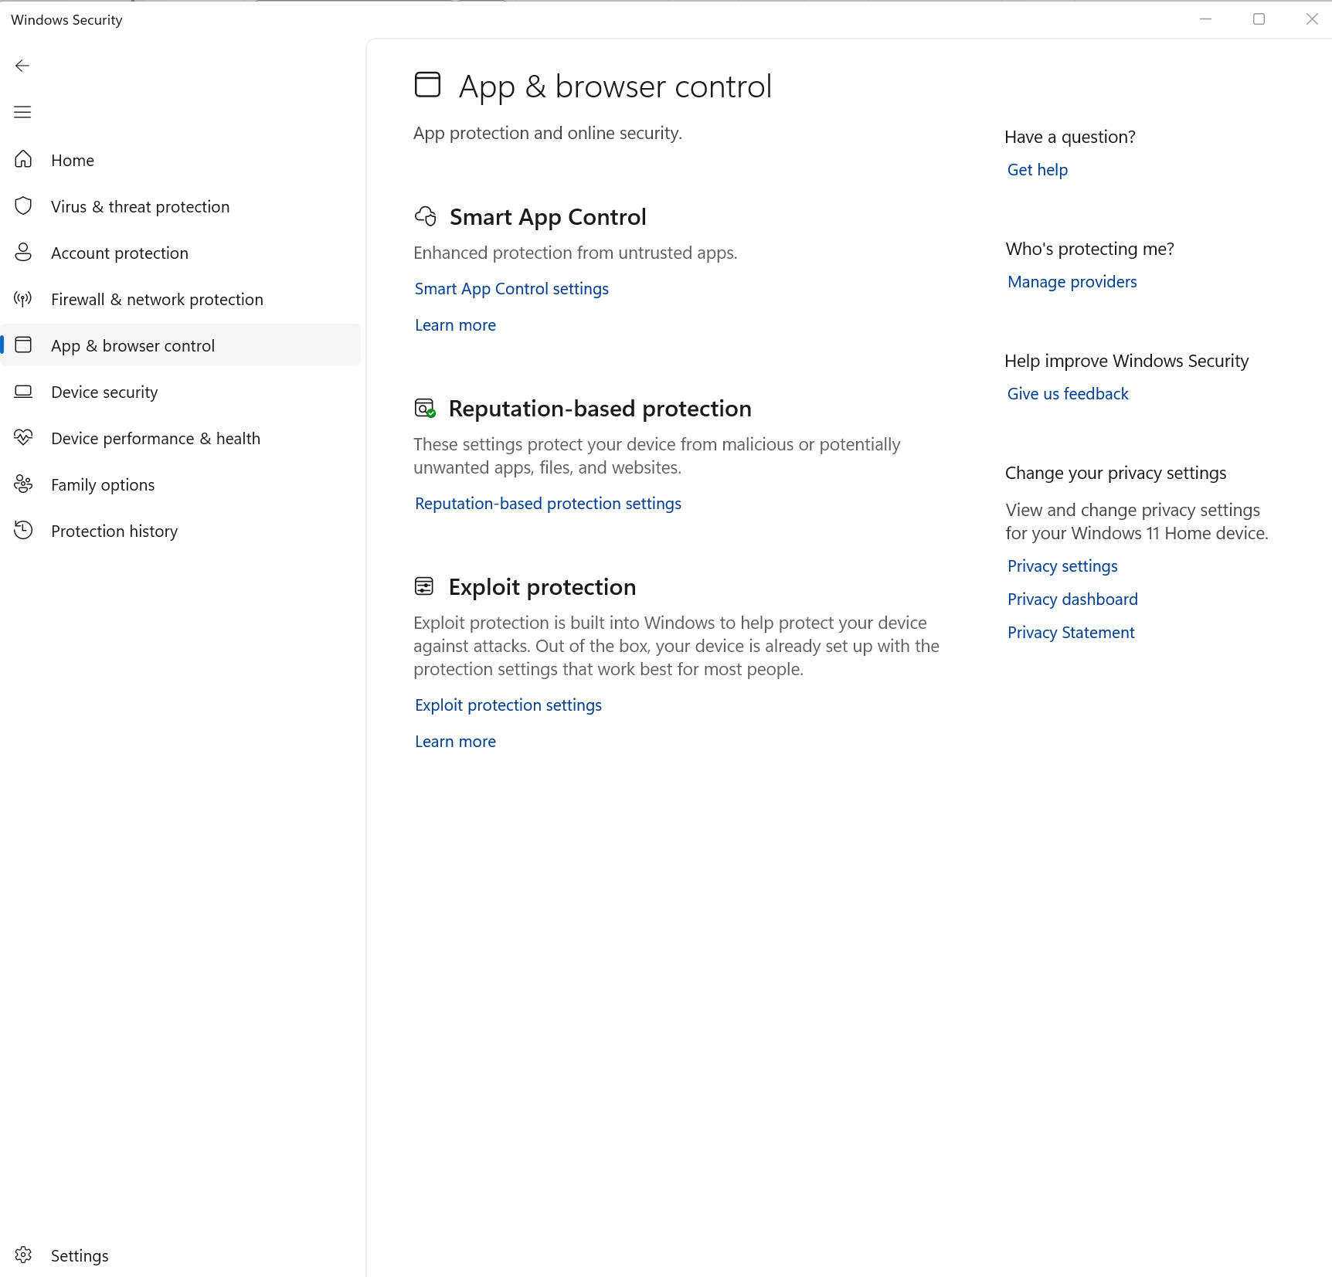
Task: Open Privacy settings link
Action: pos(1062,566)
